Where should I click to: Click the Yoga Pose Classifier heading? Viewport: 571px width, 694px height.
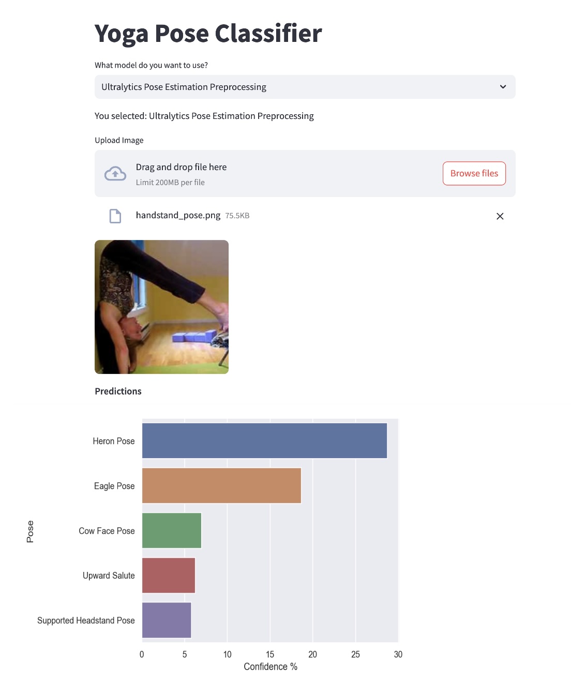[208, 34]
